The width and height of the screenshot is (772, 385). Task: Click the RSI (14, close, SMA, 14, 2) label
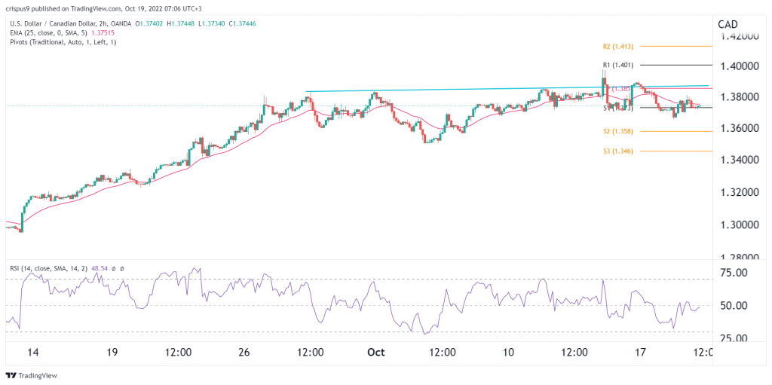[x=49, y=268]
